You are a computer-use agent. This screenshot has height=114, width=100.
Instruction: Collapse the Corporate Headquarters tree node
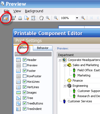pyautogui.click(x=60, y=60)
